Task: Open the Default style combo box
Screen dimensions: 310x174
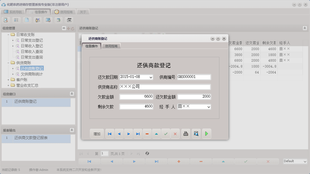Action: (x=294, y=161)
